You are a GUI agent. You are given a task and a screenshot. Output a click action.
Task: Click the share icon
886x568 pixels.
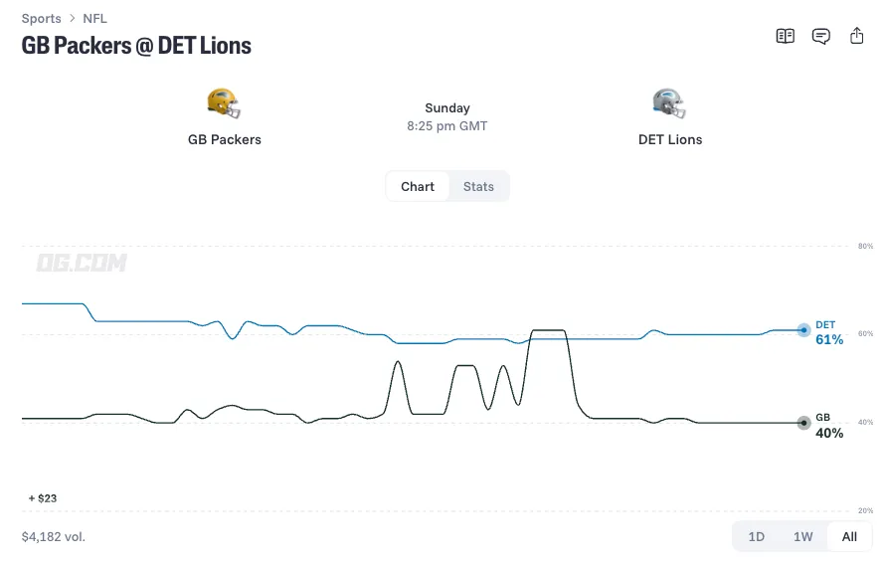pos(856,36)
